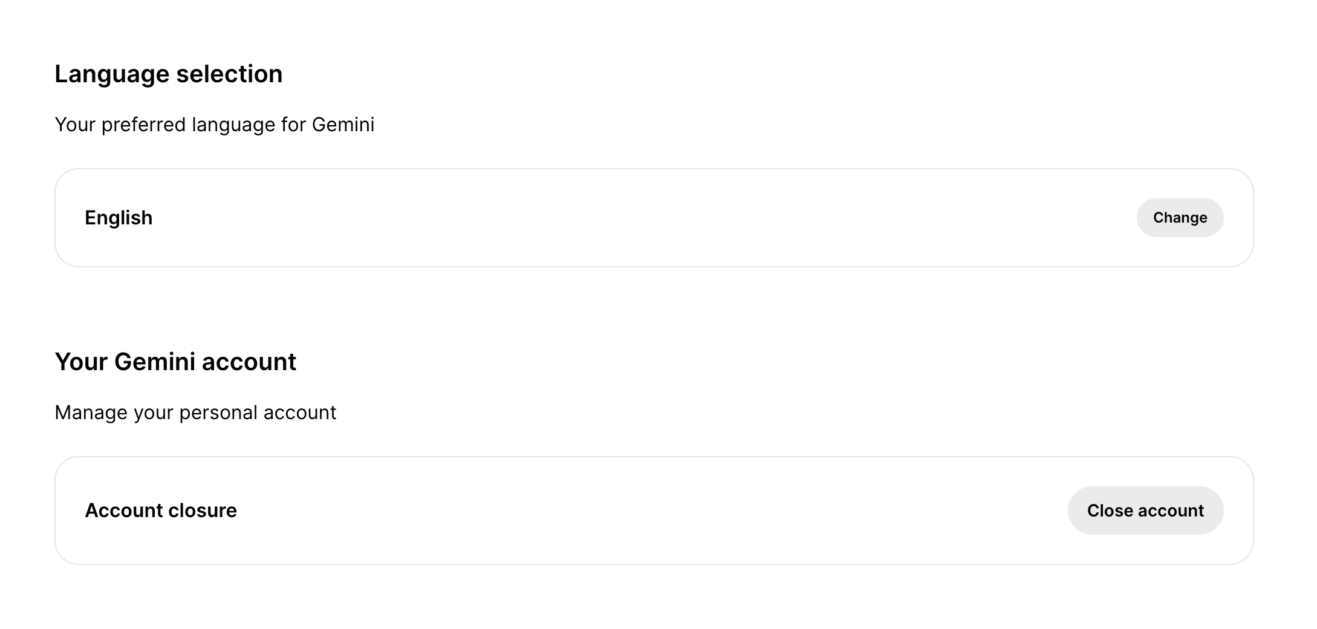The image size is (1317, 629).
Task: Start account closure with Close account
Action: click(1145, 510)
